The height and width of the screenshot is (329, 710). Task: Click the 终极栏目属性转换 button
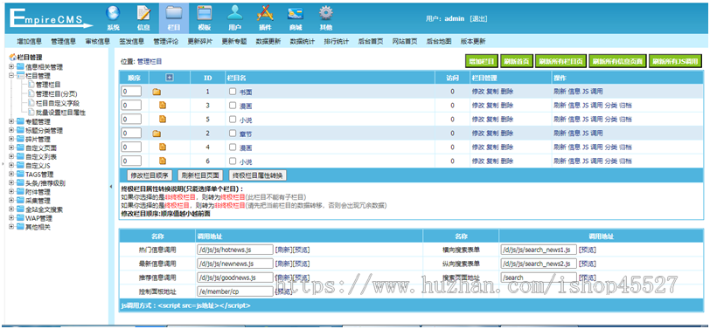[258, 175]
